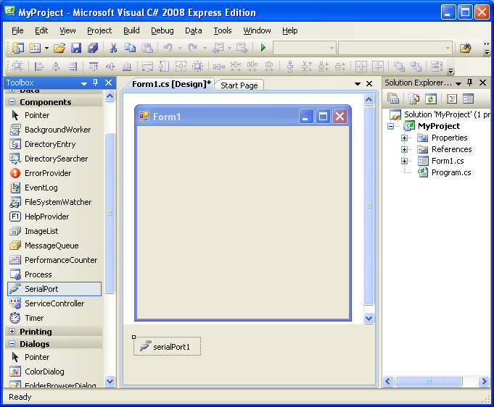494x407 pixels.
Task: Select the serialPort1 component in the tray
Action: pos(167,347)
